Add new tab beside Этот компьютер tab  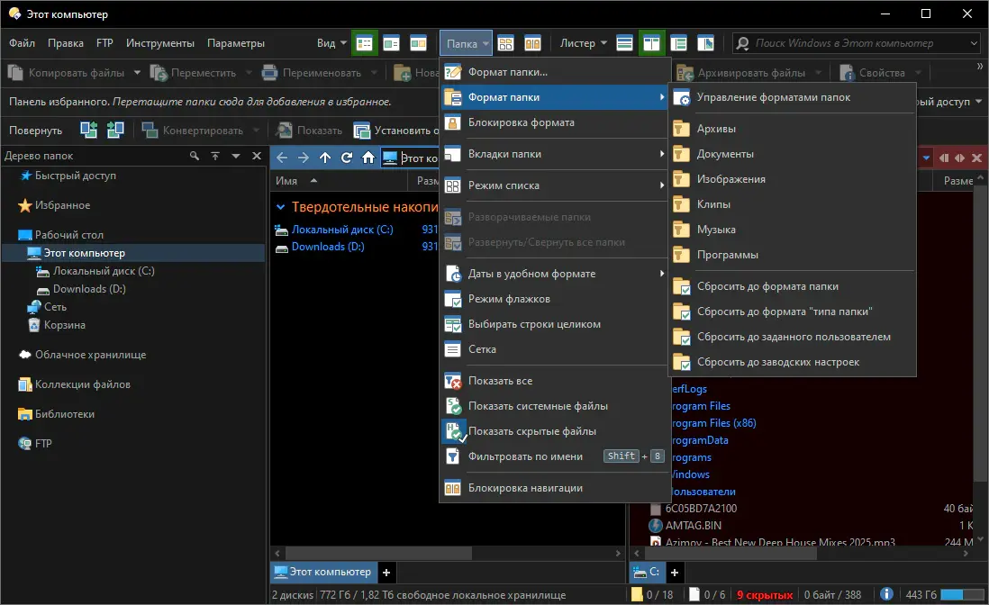(x=386, y=573)
